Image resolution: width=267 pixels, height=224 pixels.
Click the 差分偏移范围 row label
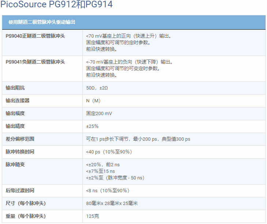[x=20, y=139]
